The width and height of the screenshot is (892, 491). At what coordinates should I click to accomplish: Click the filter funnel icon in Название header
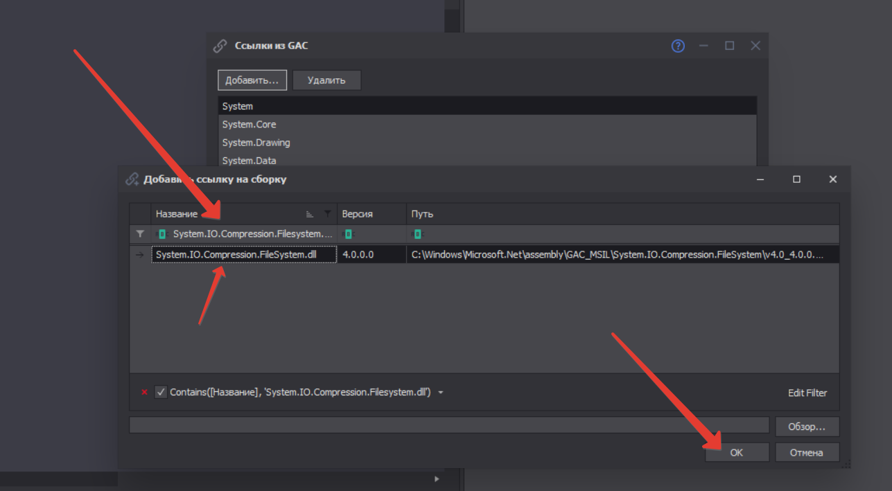(327, 214)
